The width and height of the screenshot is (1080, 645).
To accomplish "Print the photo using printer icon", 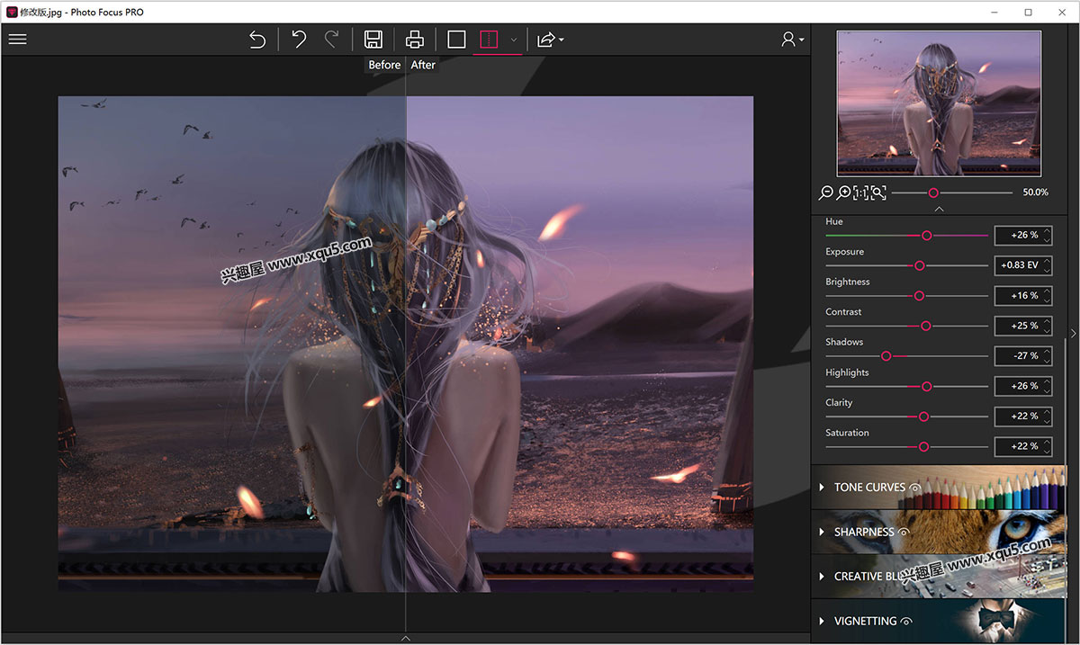I will pyautogui.click(x=414, y=40).
